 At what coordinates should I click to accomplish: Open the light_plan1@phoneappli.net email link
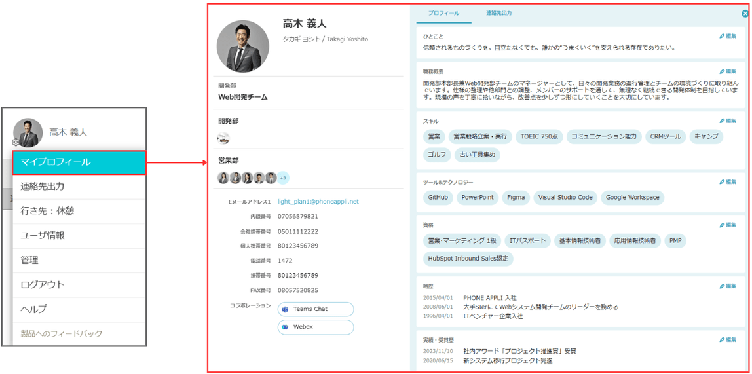[x=318, y=202]
